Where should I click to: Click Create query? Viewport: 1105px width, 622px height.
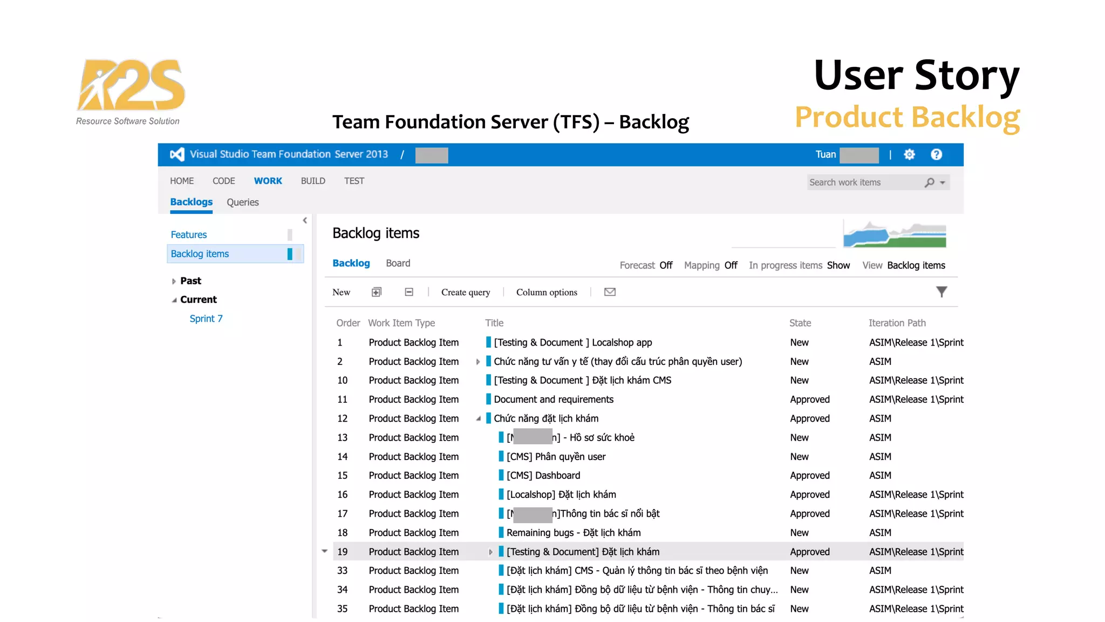click(x=466, y=292)
